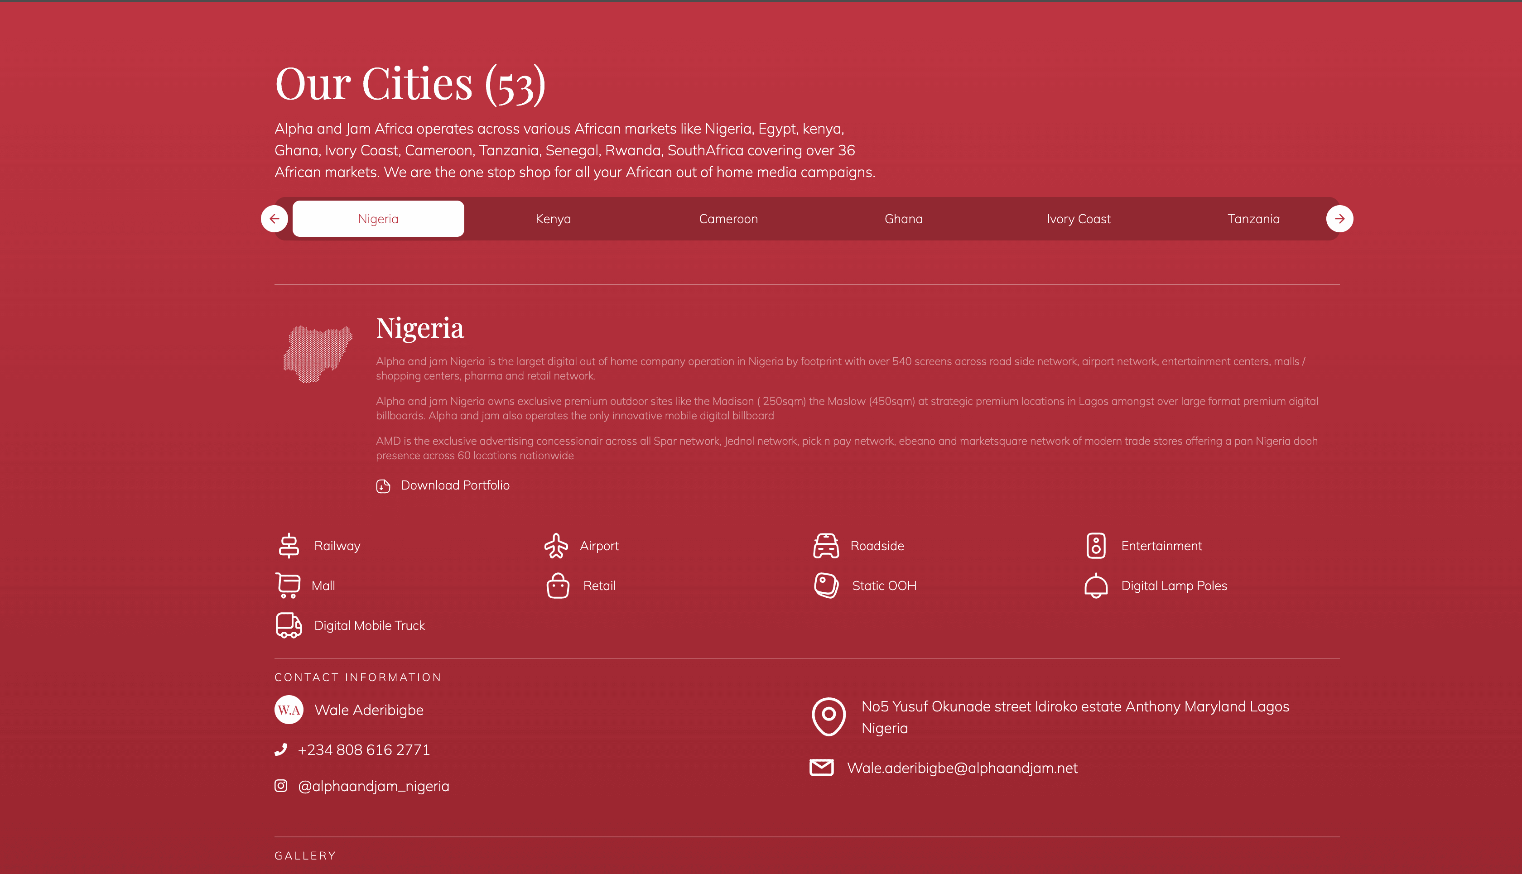This screenshot has width=1522, height=874.
Task: Select the Nigeria tab
Action: click(x=378, y=219)
